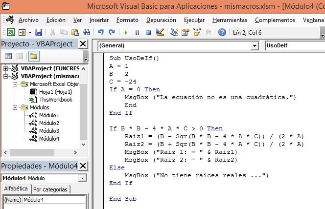The image size is (325, 209).
Task: Switch to the Alfabética tab
Action: (16, 189)
